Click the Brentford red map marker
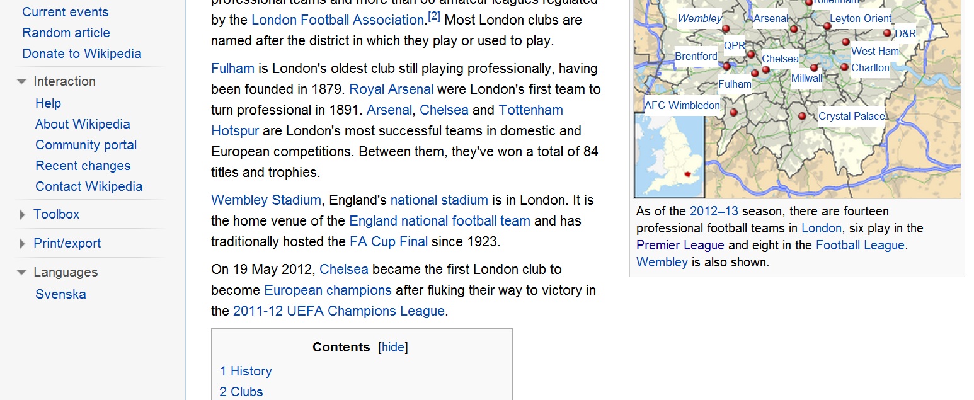This screenshot has height=400, width=974. 726,66
